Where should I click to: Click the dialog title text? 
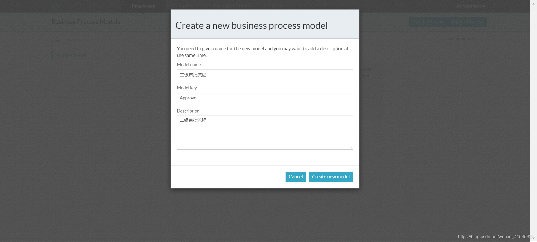pos(251,25)
